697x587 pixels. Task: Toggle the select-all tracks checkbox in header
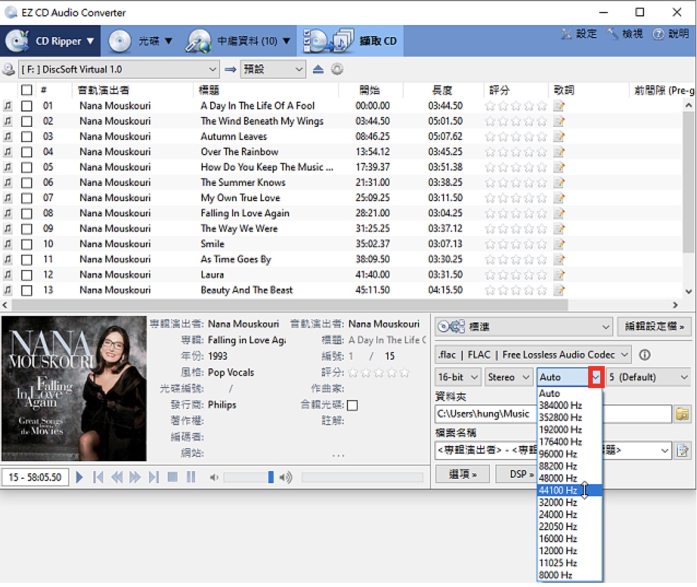click(x=26, y=90)
